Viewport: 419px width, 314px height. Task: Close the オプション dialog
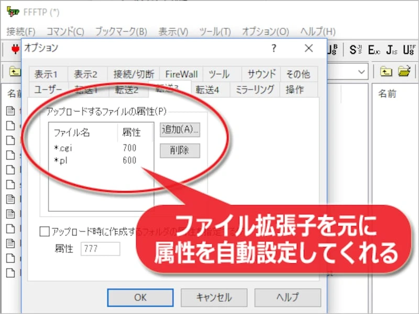coord(308,48)
